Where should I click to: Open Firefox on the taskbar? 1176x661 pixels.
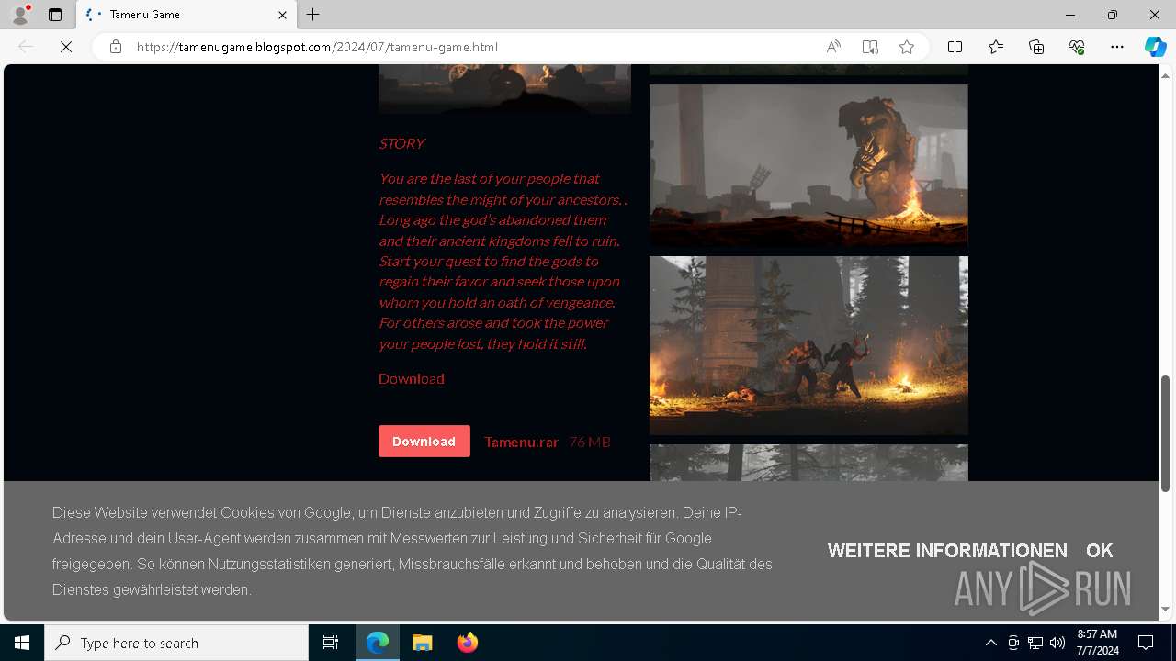pos(467,643)
